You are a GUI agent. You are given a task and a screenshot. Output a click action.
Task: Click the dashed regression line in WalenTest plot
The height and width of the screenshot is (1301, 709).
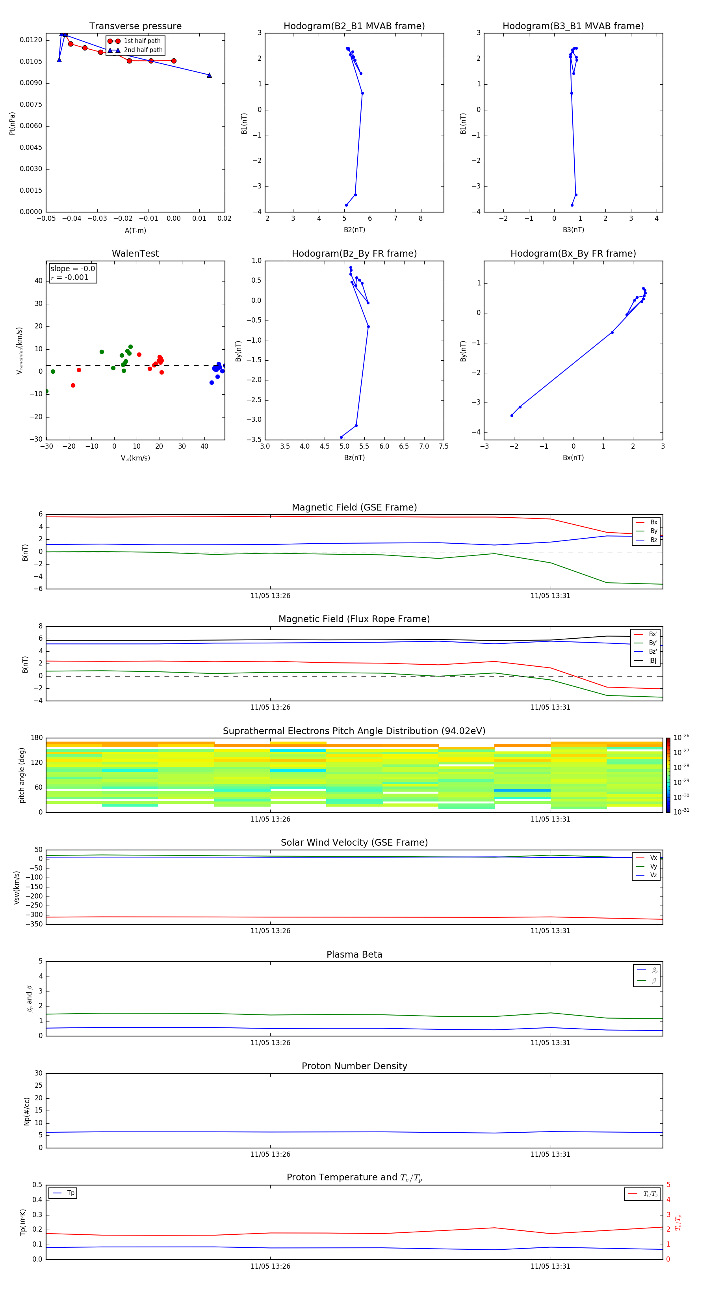[x=135, y=365]
